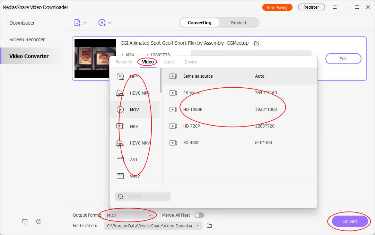Click the See Pricing button
The image size is (375, 235).
pyautogui.click(x=277, y=7)
